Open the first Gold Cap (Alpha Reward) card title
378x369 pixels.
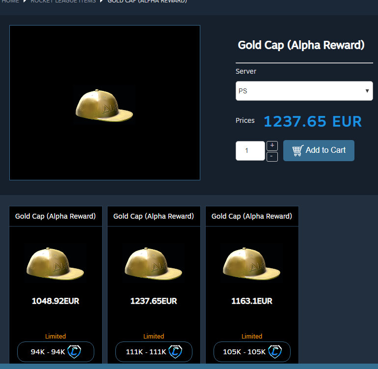[55, 216]
